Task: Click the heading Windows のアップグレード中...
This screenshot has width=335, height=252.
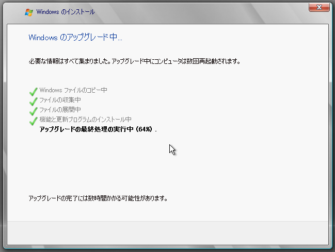Action: click(75, 37)
